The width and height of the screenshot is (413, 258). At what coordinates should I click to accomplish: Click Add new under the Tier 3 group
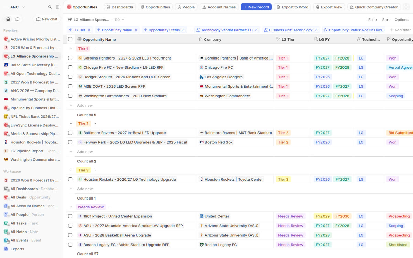pyautogui.click(x=85, y=189)
